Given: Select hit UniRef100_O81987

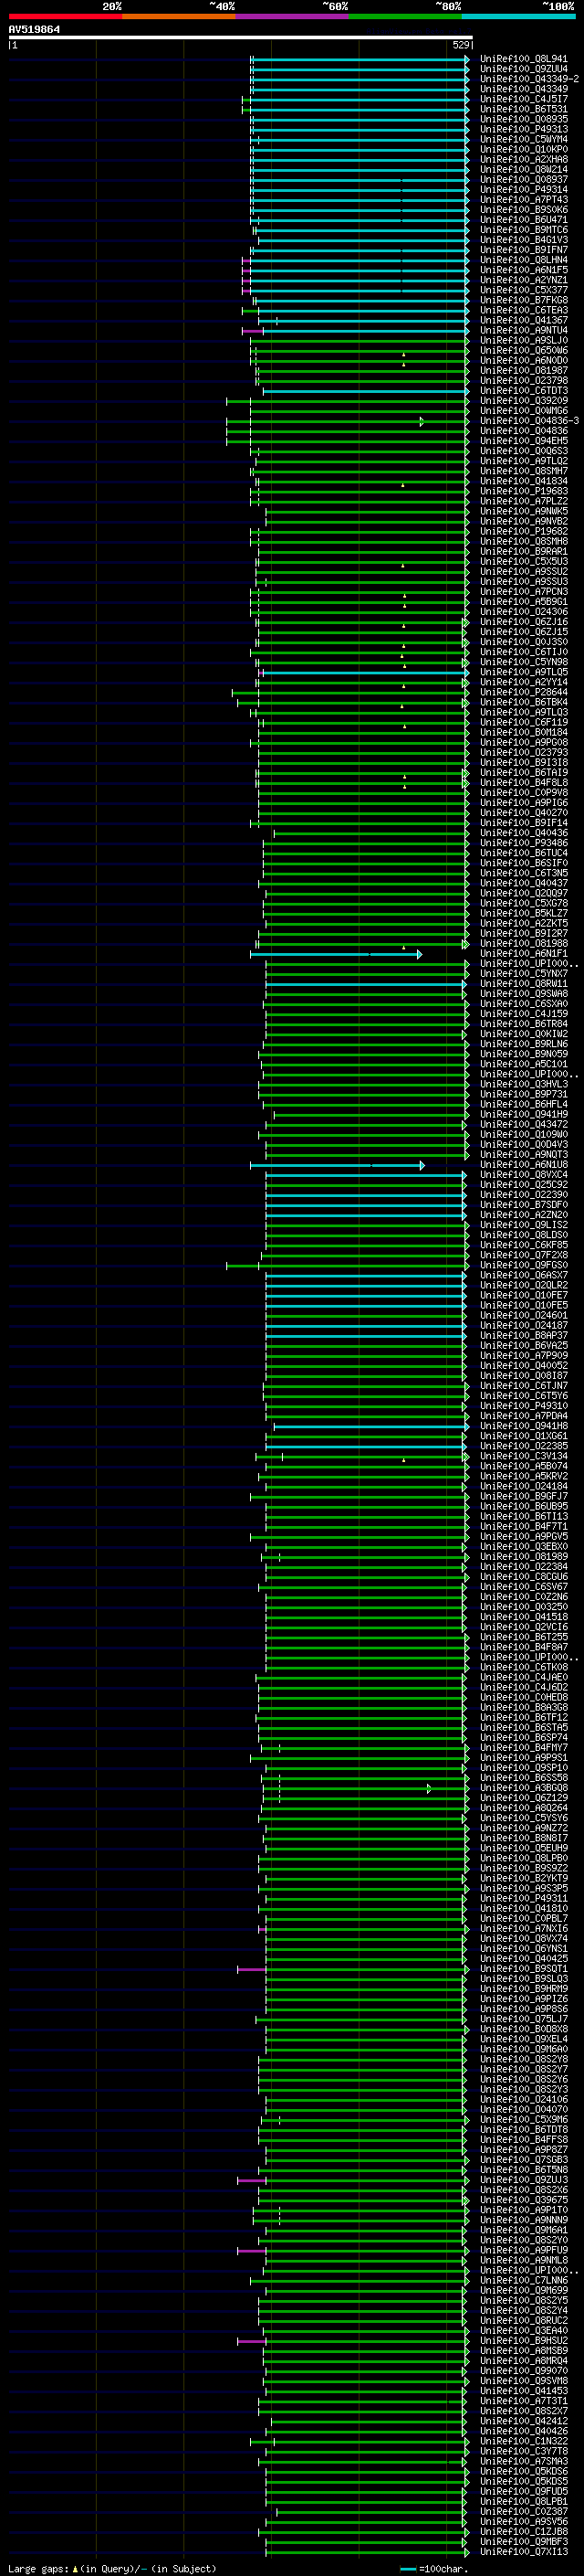Looking at the screenshot, I should 524,370.
